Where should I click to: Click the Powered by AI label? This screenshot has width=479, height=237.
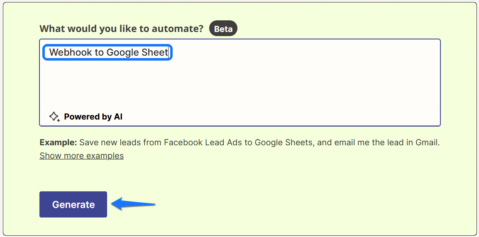(93, 117)
